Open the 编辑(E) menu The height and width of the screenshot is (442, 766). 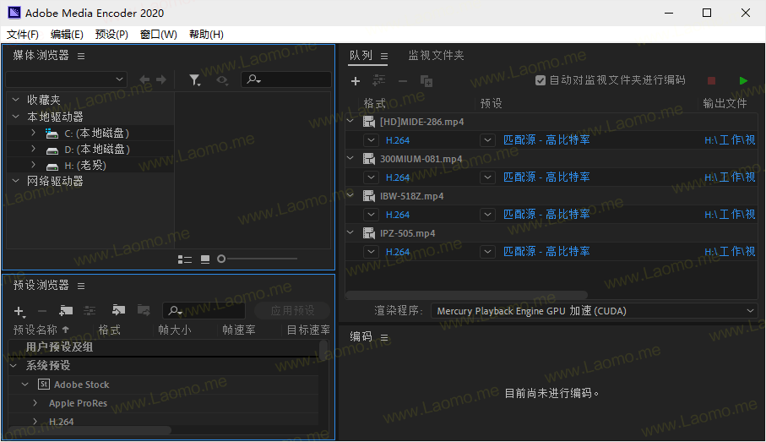[67, 35]
